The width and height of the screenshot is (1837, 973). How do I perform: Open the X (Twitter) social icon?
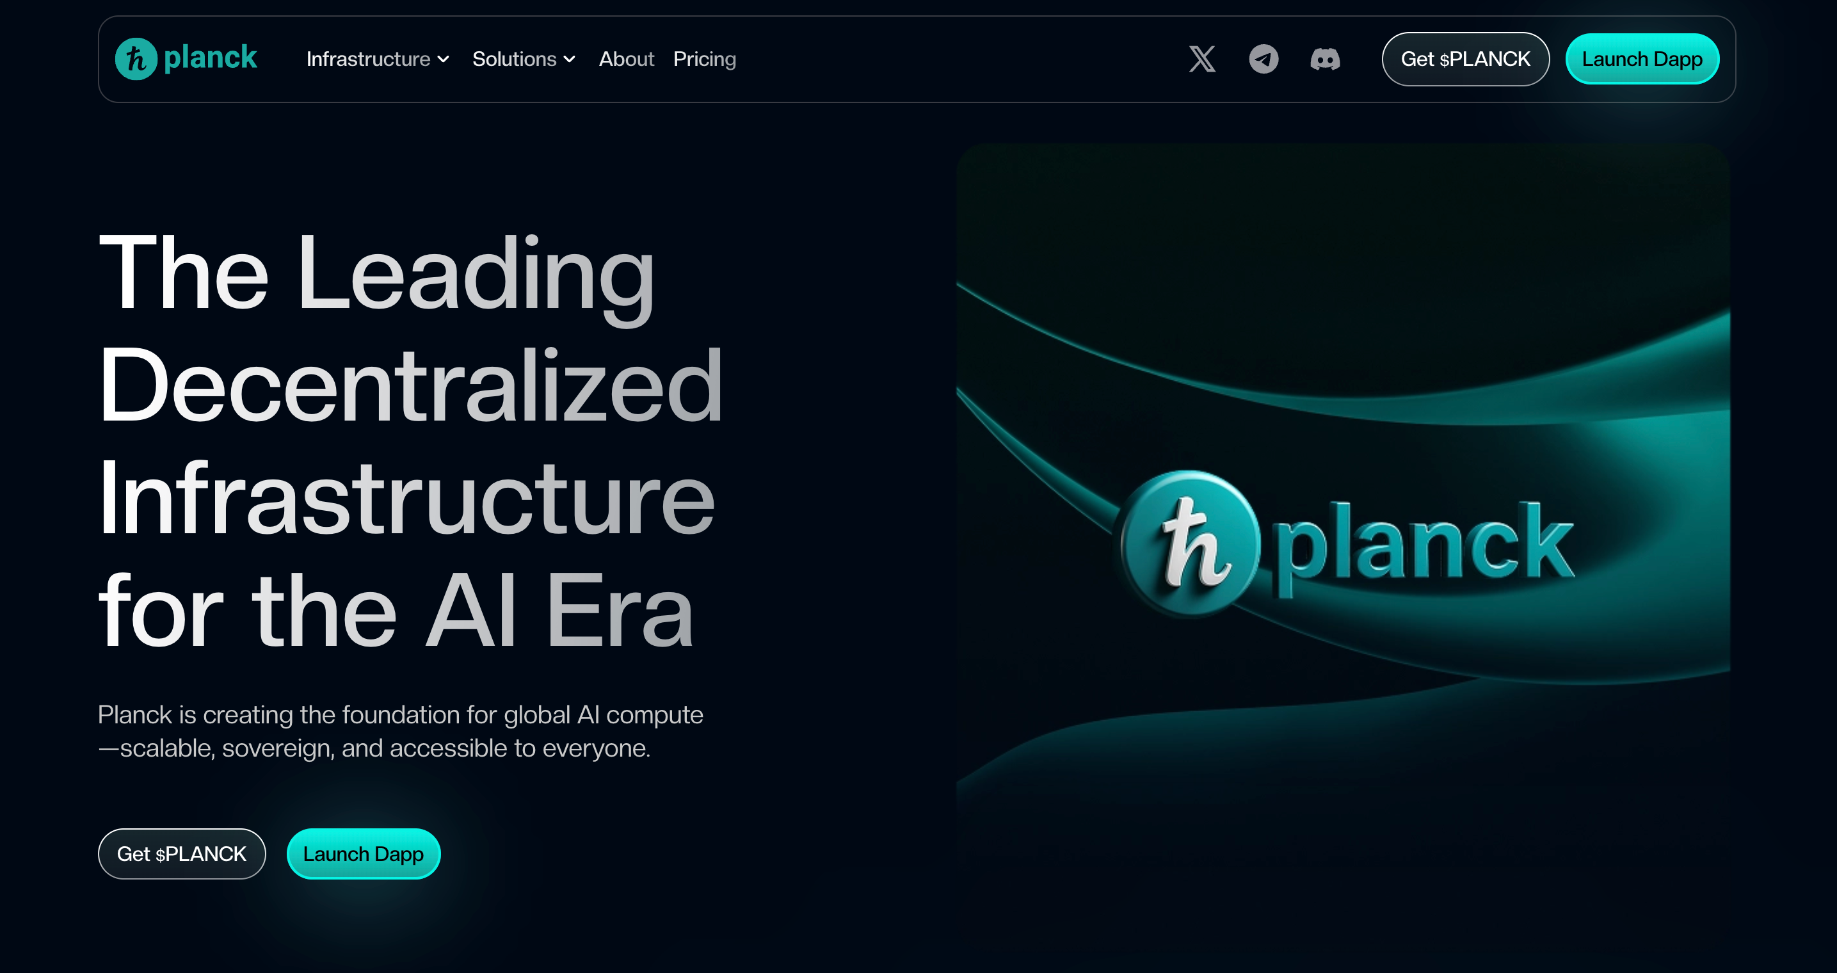tap(1201, 59)
